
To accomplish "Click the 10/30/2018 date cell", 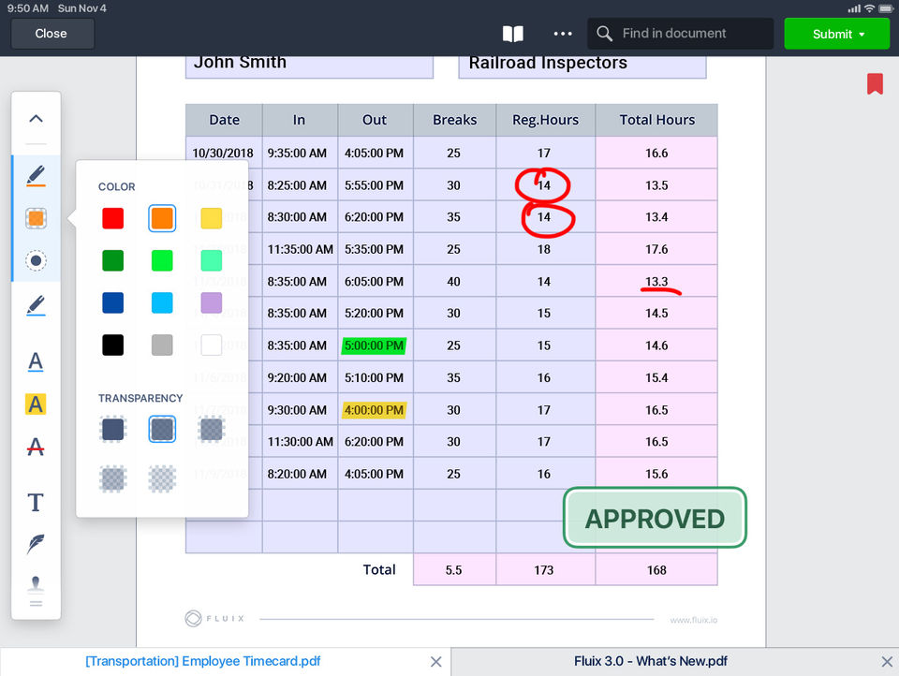I will (x=223, y=154).
